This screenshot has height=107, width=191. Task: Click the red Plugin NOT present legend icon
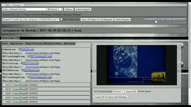point(24,43)
